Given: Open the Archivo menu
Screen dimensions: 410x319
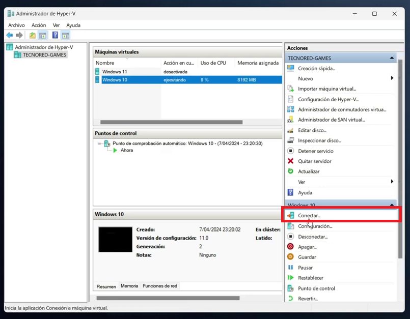Looking at the screenshot, I should point(16,25).
